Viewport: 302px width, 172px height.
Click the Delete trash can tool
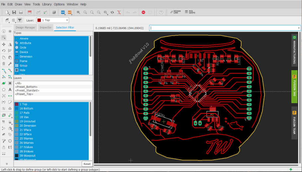(4, 64)
